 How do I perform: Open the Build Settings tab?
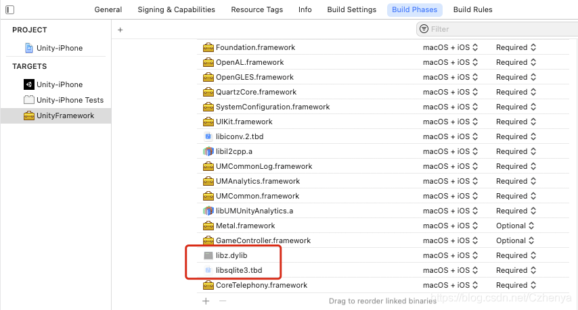[x=352, y=9]
